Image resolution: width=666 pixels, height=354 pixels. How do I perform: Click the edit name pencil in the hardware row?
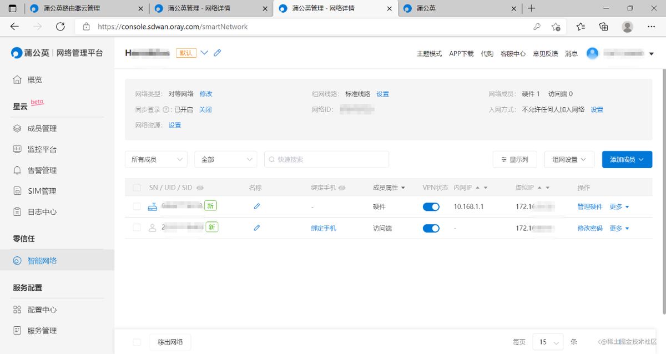tap(256, 206)
